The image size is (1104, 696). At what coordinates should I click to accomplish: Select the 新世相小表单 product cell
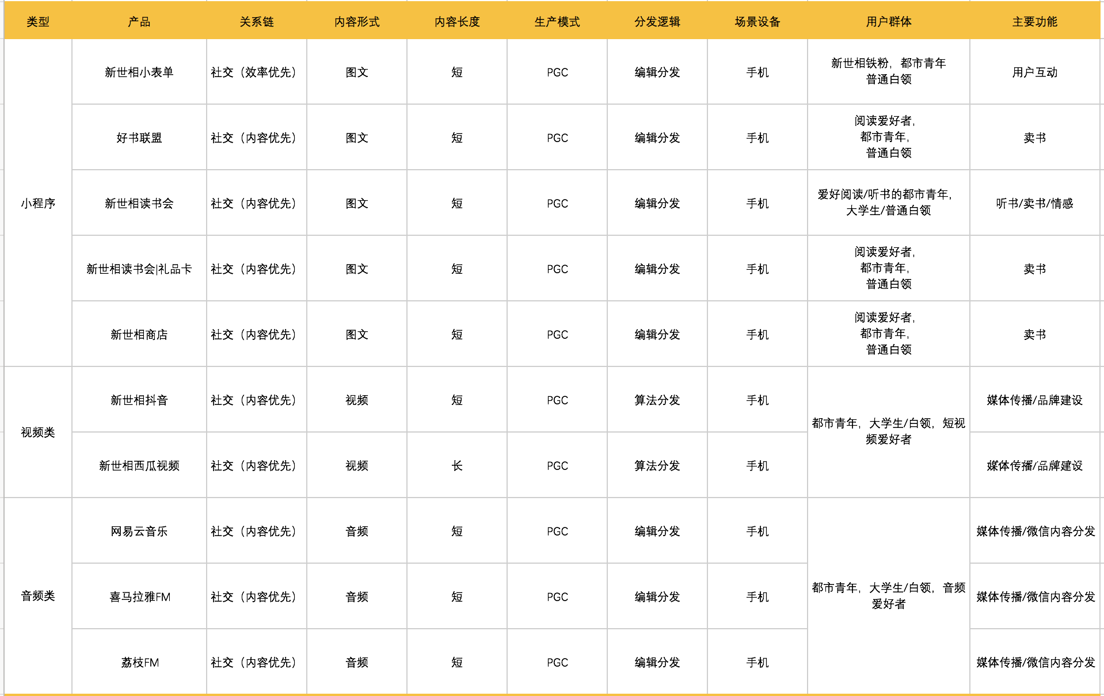139,72
